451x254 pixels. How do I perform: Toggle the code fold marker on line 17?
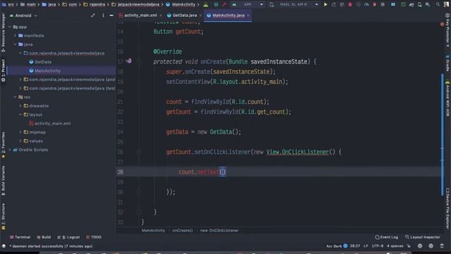[x=139, y=61]
